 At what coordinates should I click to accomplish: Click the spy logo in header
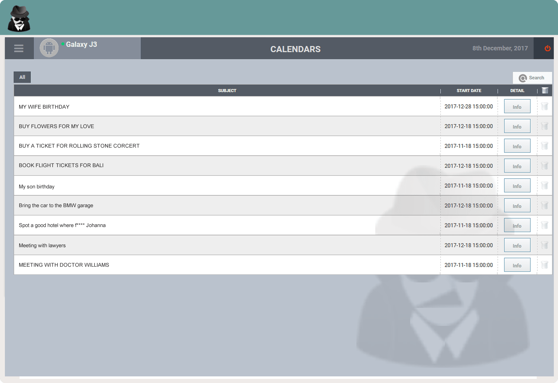click(x=19, y=18)
